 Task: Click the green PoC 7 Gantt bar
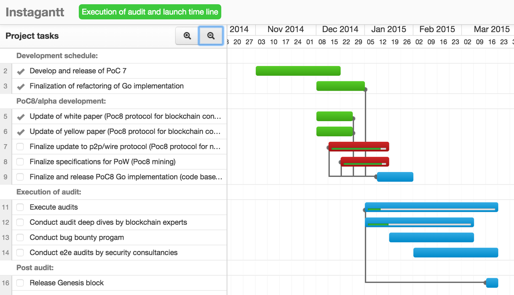(x=298, y=71)
